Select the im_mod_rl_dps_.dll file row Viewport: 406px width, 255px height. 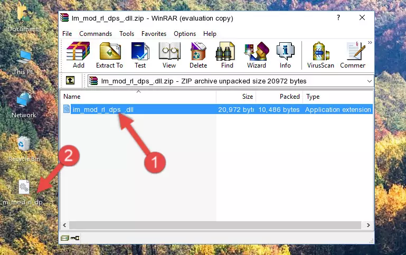(x=217, y=109)
